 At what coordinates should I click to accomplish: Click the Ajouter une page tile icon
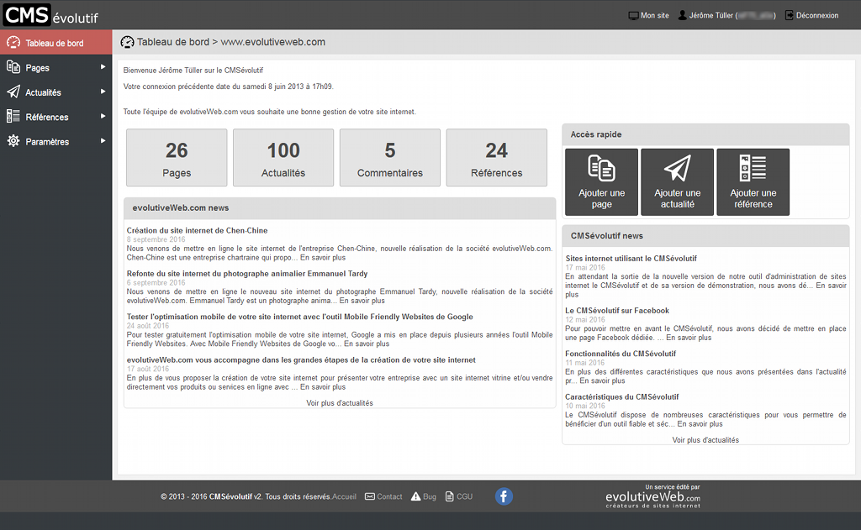(x=601, y=168)
